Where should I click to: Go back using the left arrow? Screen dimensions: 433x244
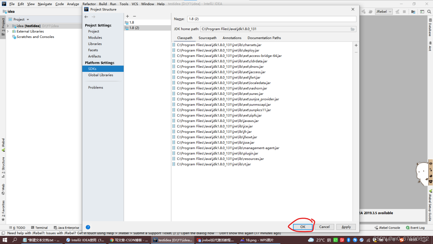(86, 17)
